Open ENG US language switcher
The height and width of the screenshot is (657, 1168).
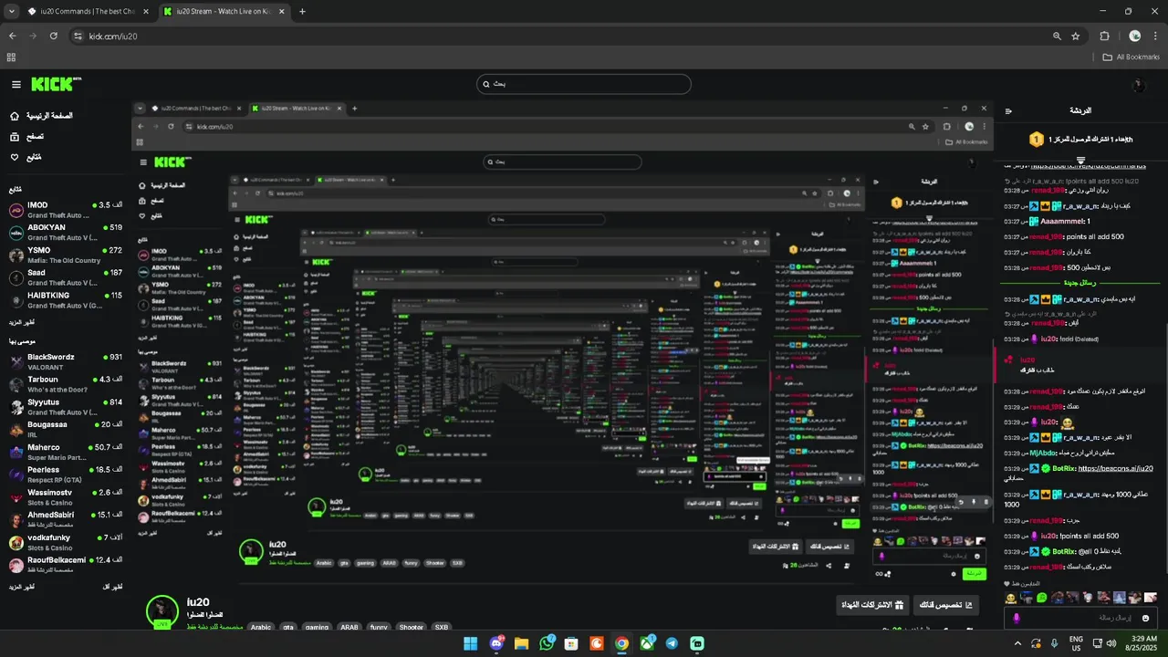1076,643
